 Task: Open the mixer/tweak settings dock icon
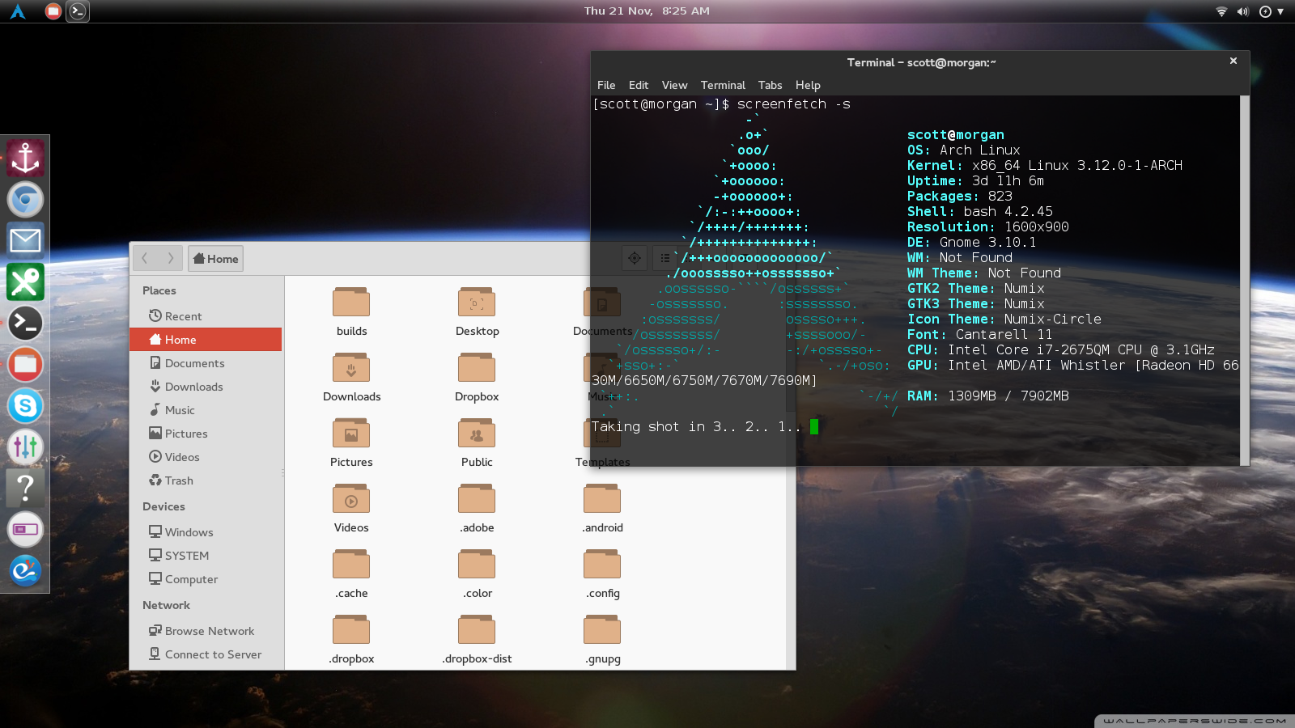(x=25, y=447)
